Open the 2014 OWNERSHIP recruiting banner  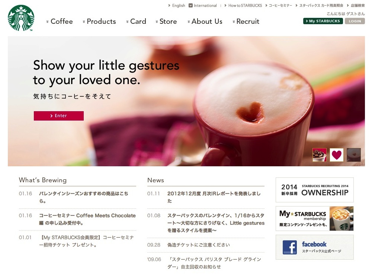(315, 190)
